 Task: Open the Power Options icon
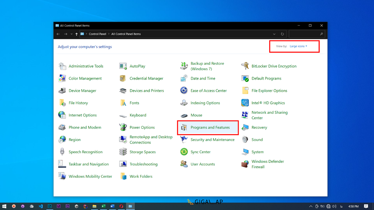pyautogui.click(x=123, y=127)
